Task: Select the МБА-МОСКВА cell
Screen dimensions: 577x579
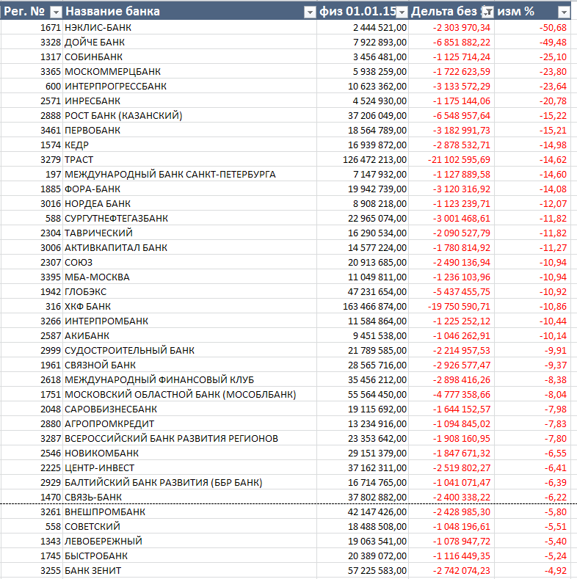Action: click(189, 277)
